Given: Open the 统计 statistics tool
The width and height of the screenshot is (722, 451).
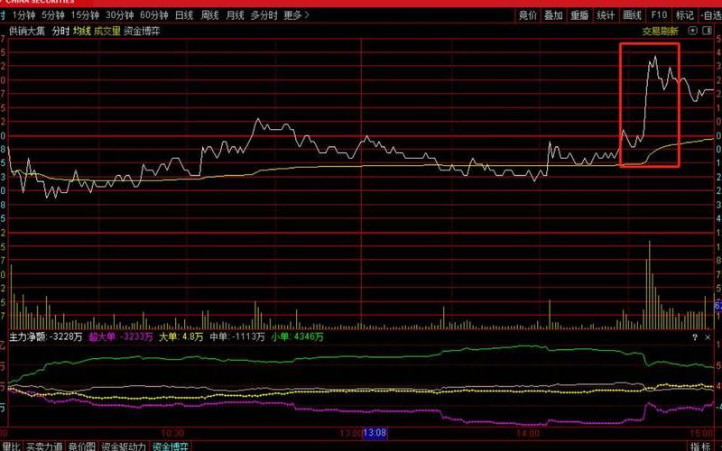Looking at the screenshot, I should 606,15.
